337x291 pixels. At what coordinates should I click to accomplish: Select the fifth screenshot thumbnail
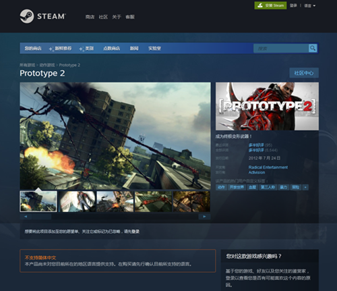tap(191, 201)
